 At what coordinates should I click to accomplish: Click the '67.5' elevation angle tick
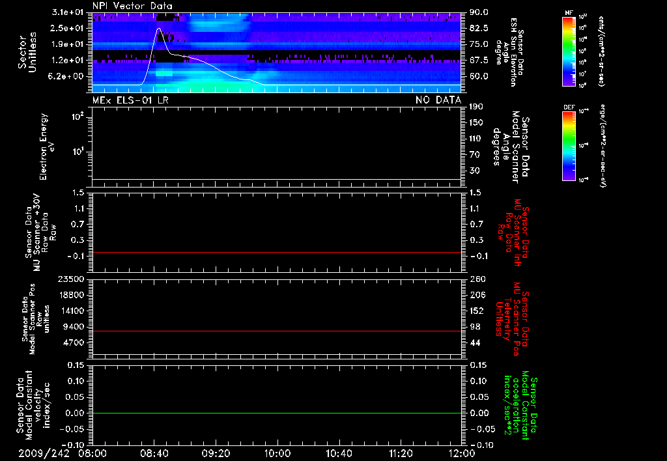[479, 60]
